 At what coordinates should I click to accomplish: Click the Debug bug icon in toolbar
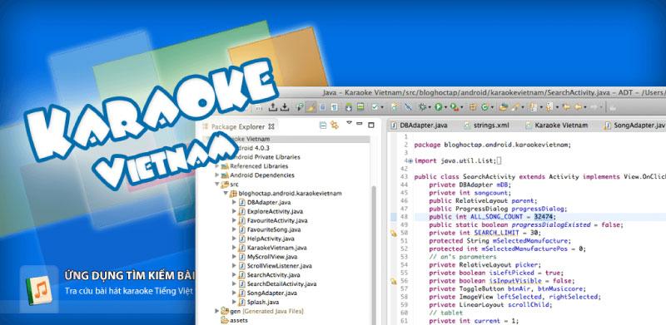[423, 107]
